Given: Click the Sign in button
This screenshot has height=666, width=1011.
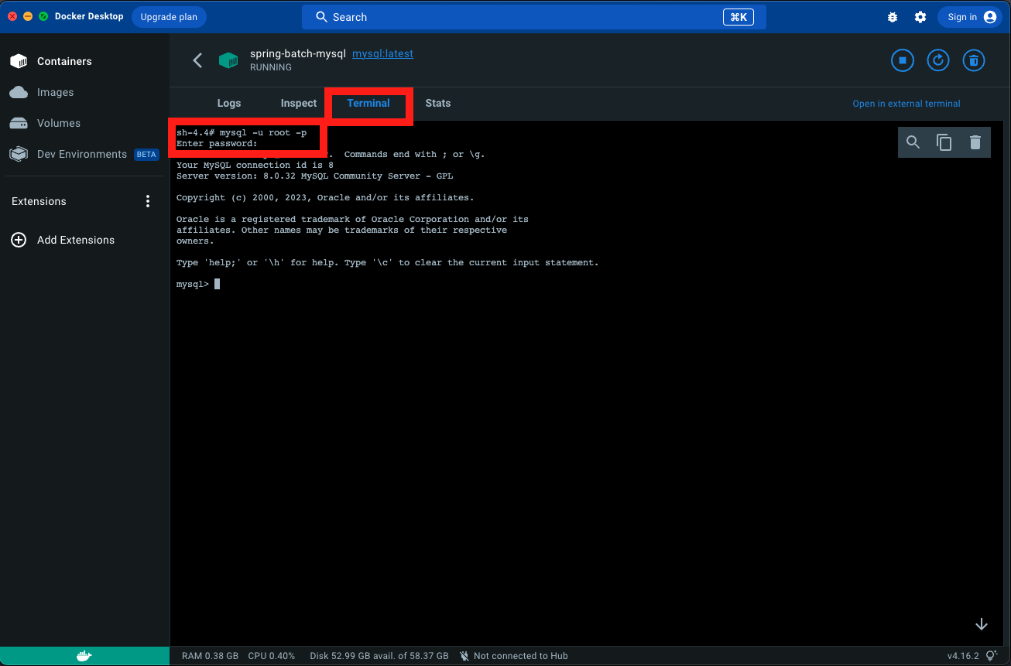Looking at the screenshot, I should [971, 17].
